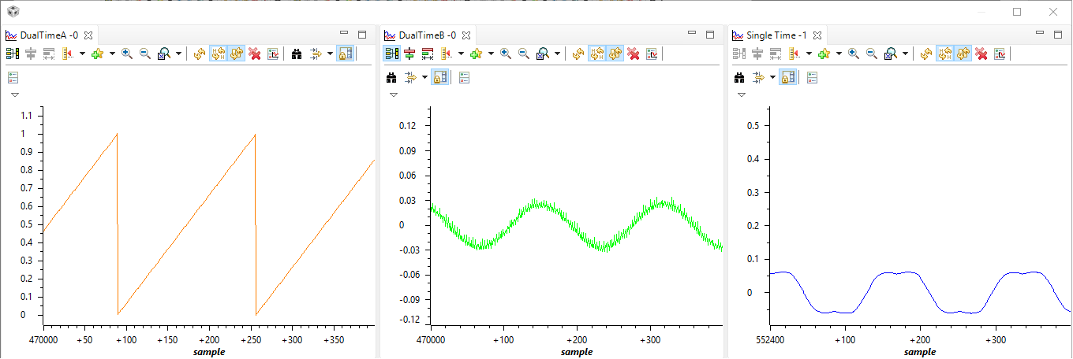Maximize the DualTimeA view panel

pos(362,35)
